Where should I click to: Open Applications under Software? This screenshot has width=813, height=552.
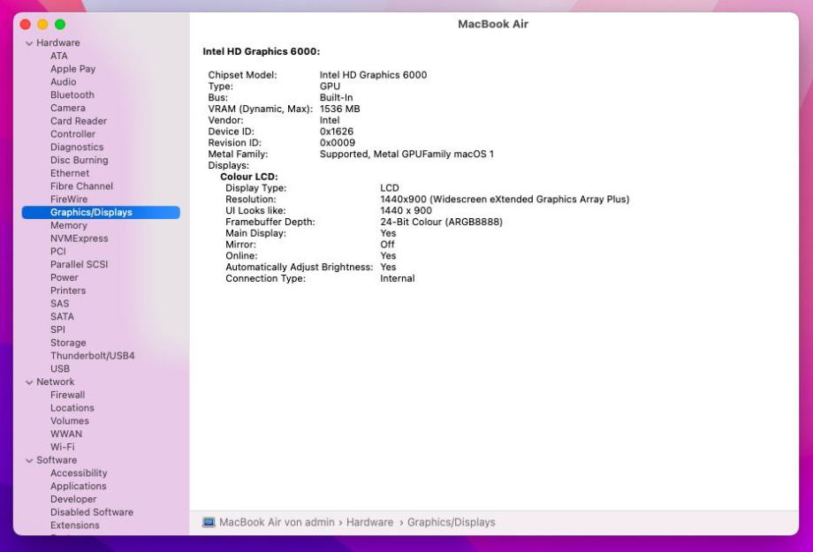click(x=79, y=486)
